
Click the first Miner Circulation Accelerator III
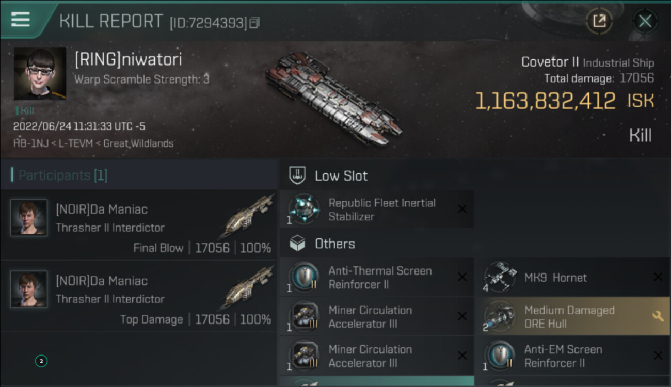(370, 316)
